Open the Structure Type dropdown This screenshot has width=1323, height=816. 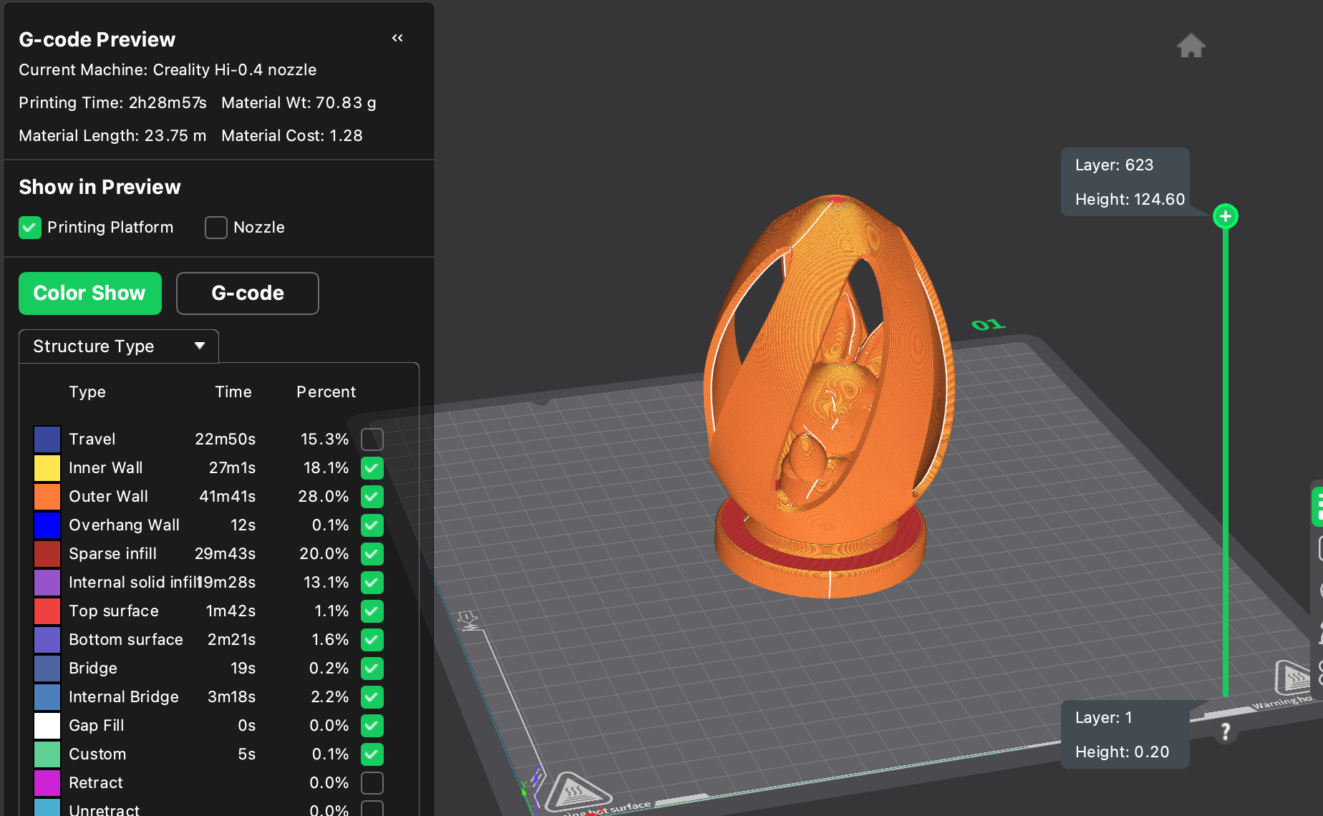click(x=119, y=346)
